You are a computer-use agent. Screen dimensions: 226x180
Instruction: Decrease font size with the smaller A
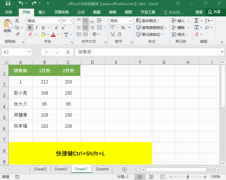point(63,28)
